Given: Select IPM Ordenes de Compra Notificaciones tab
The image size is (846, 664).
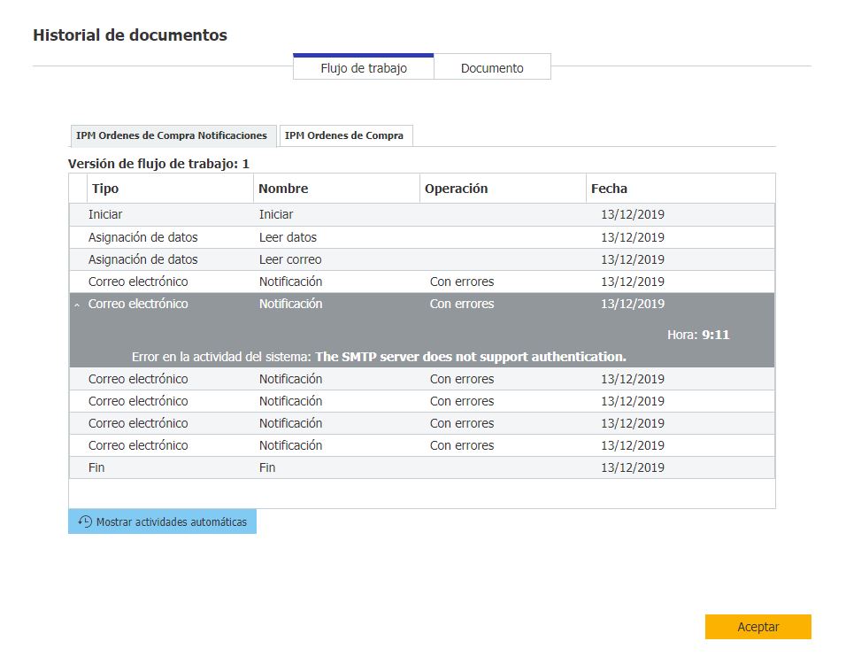Looking at the screenshot, I should 172,135.
